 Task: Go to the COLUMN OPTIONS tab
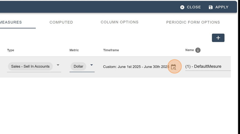[119, 22]
